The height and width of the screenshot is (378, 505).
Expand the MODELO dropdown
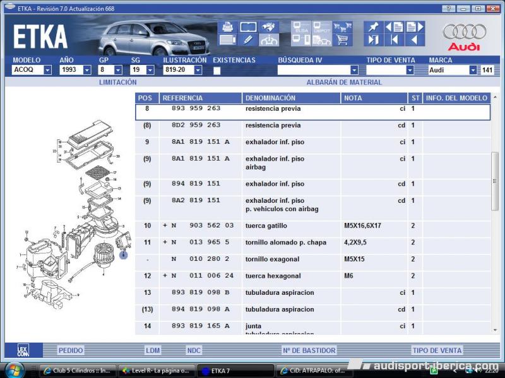pos(48,70)
